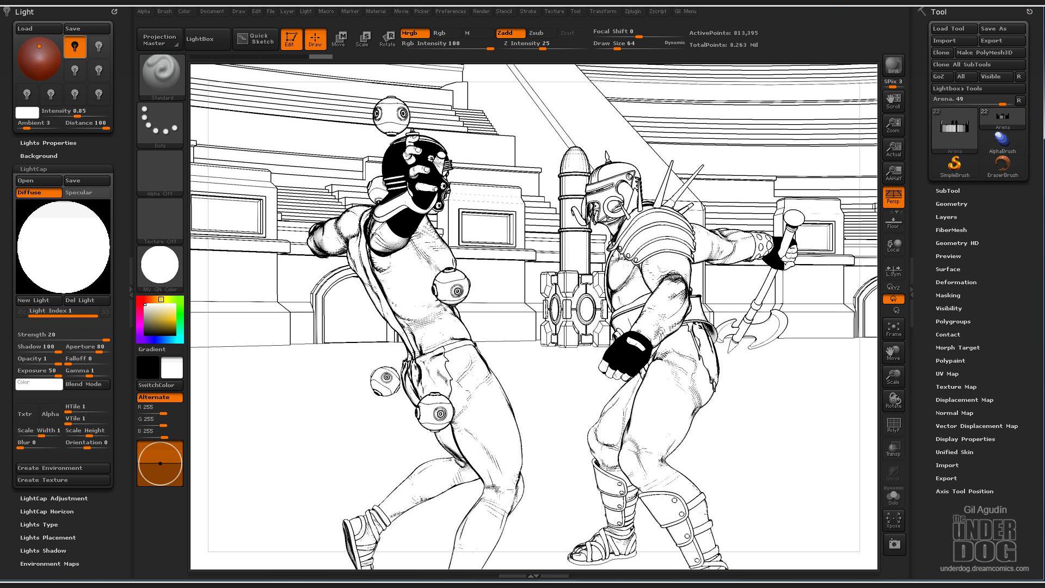Toggle L.Sym local symmetry
The height and width of the screenshot is (588, 1045).
coord(893,271)
